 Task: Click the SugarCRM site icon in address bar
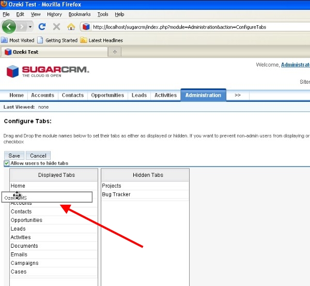(x=86, y=27)
